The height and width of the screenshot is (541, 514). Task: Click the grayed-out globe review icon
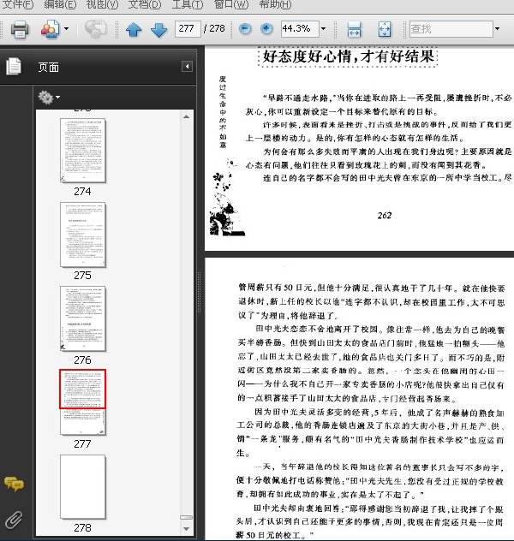point(96,29)
